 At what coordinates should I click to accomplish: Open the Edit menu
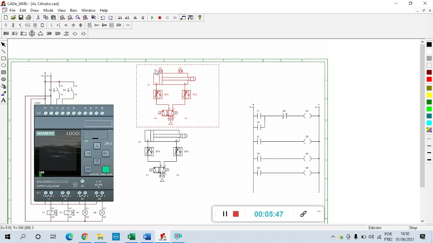pos(23,10)
